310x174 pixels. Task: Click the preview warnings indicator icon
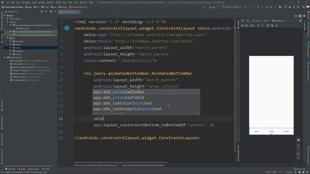[300, 21]
